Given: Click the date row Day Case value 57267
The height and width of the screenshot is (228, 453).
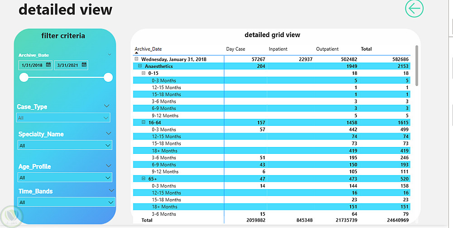Looking at the screenshot, I should point(258,59).
